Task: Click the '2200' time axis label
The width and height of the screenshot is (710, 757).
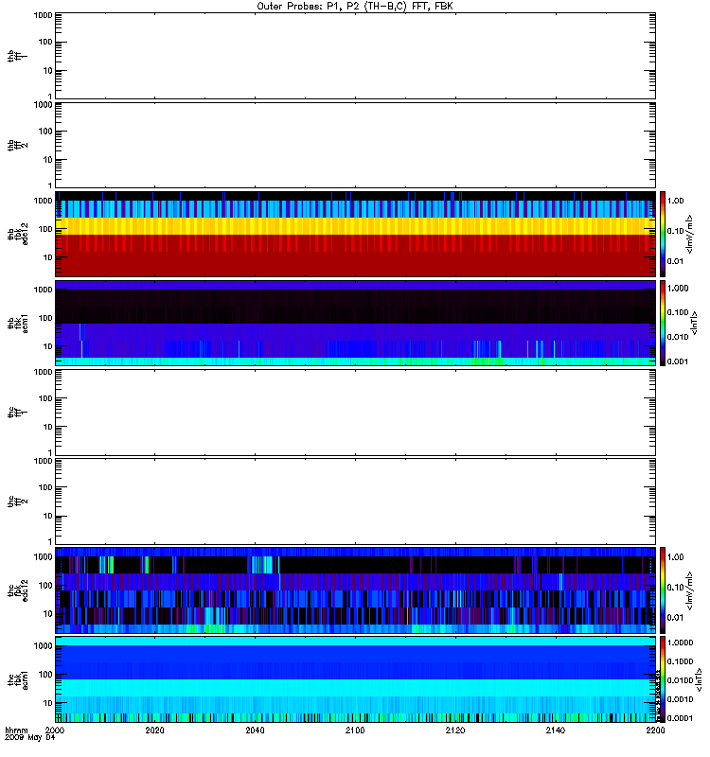Action: pos(655,730)
